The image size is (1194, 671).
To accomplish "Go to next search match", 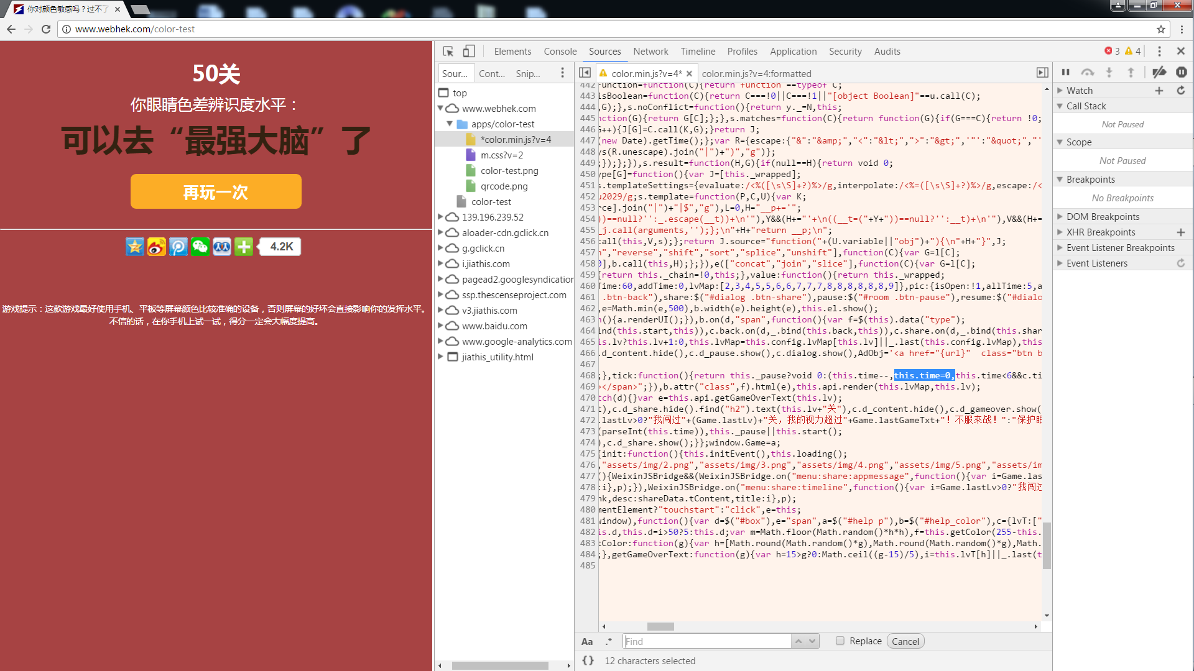I will [812, 641].
